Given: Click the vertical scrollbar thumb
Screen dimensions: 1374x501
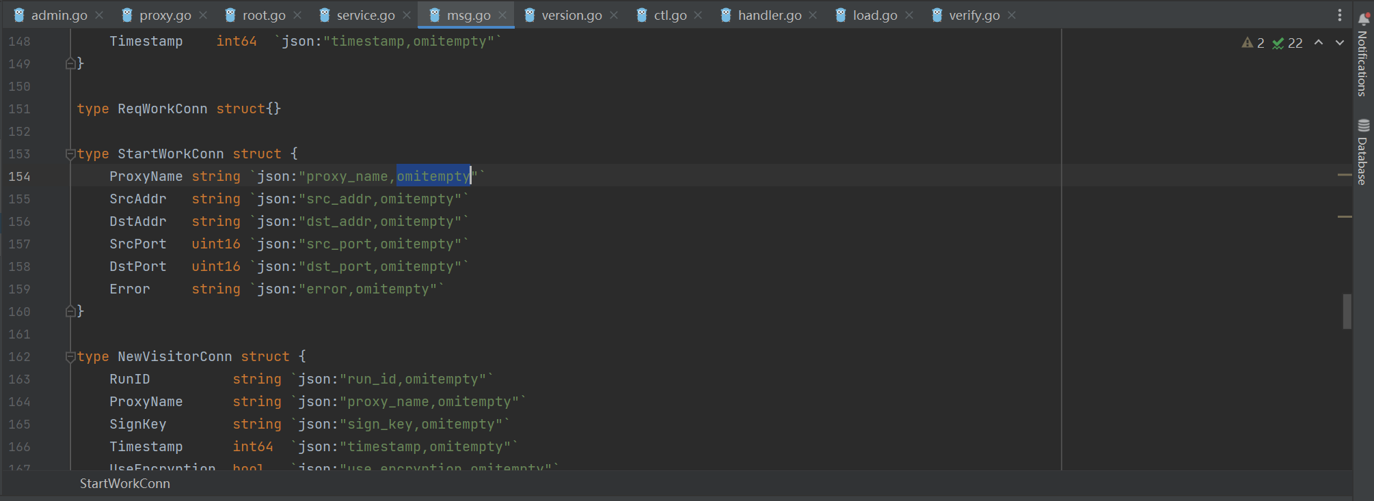Looking at the screenshot, I should point(1347,311).
